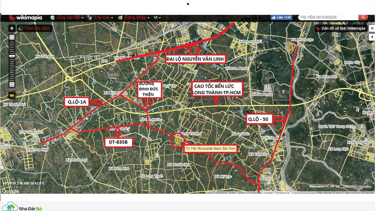
Task: Close the side panel with the X
Action: point(372,28)
